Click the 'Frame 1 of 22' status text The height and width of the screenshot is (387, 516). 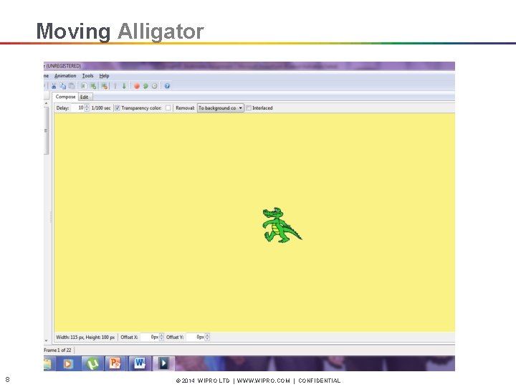pyautogui.click(x=57, y=350)
